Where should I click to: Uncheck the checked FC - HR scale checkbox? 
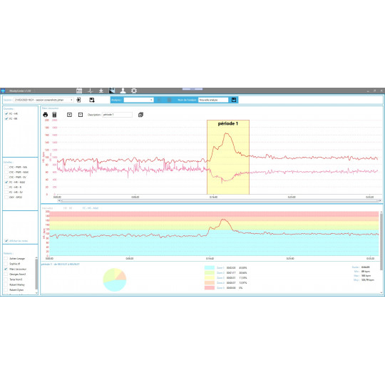pyautogui.click(x=6, y=183)
